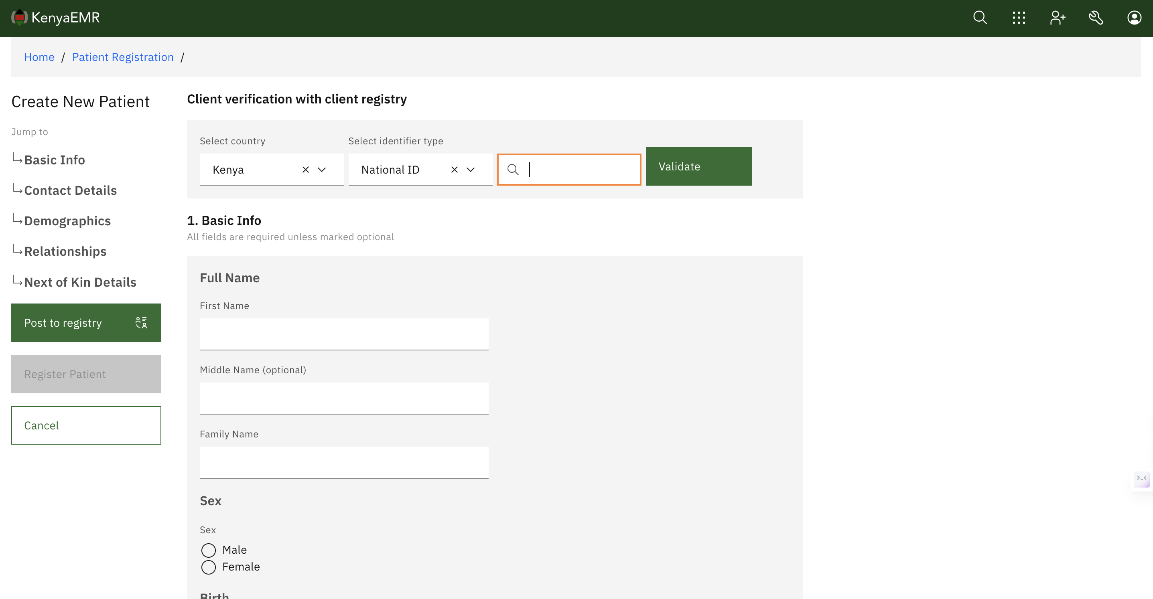Open the global search icon
The height and width of the screenshot is (599, 1153).
pyautogui.click(x=980, y=18)
